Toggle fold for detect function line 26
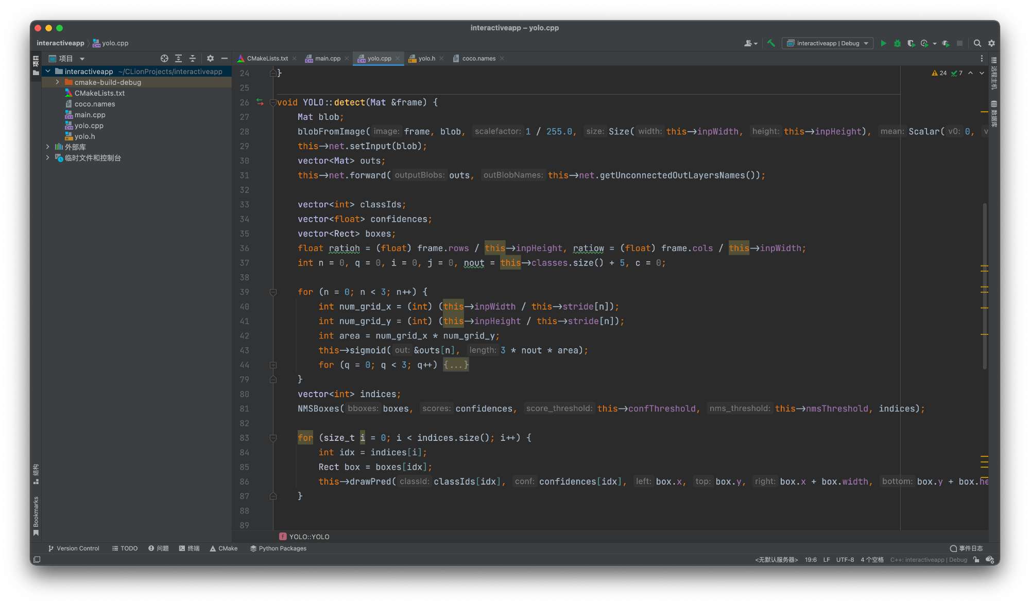Image resolution: width=1030 pixels, height=605 pixels. (273, 102)
